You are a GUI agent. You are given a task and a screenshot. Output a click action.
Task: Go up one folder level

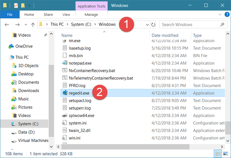point(33,25)
